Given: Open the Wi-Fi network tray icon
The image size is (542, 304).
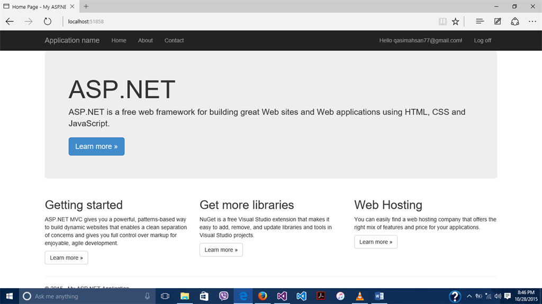Looking at the screenshot, I should 488,296.
